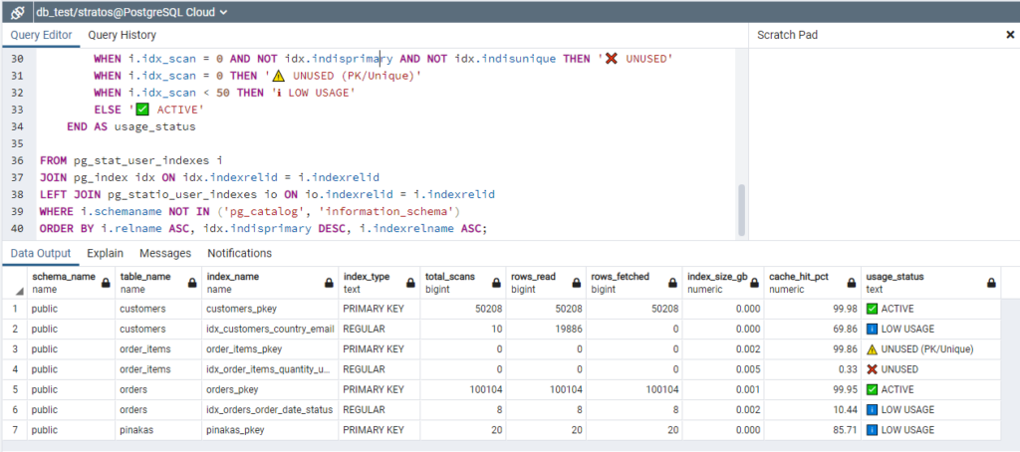Select row number 4 header
This screenshot has width=1020, height=452.
(14, 369)
